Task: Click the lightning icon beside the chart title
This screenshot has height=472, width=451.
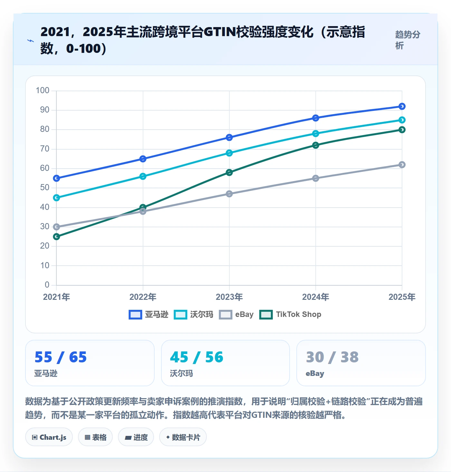Action: pos(31,41)
